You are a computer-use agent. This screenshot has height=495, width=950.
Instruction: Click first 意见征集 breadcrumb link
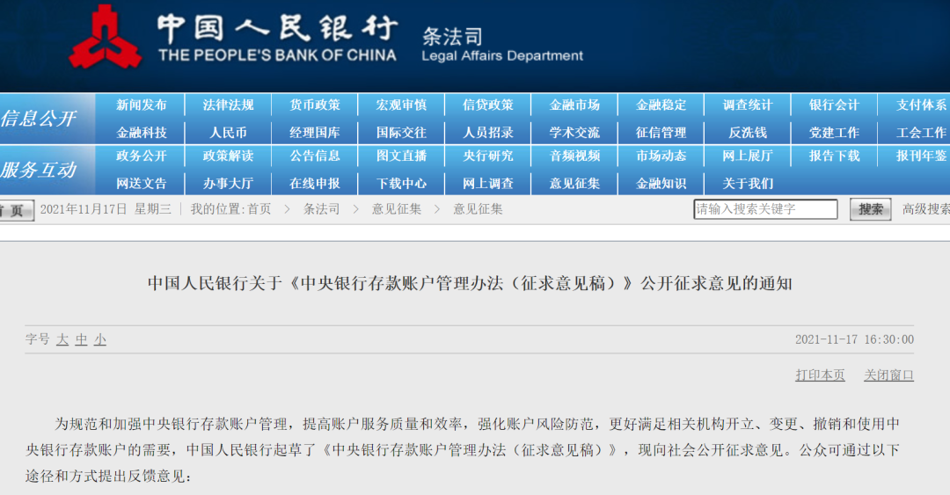[396, 209]
